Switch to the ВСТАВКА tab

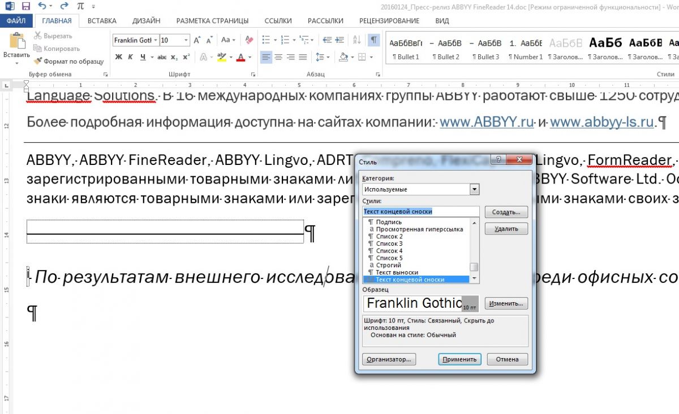102,21
